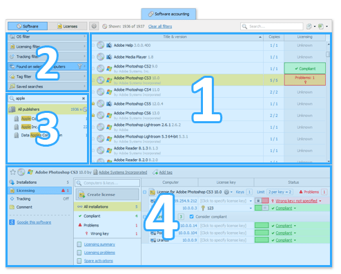Select the All installations filter
This screenshot has width=341, height=274.
coord(108,207)
